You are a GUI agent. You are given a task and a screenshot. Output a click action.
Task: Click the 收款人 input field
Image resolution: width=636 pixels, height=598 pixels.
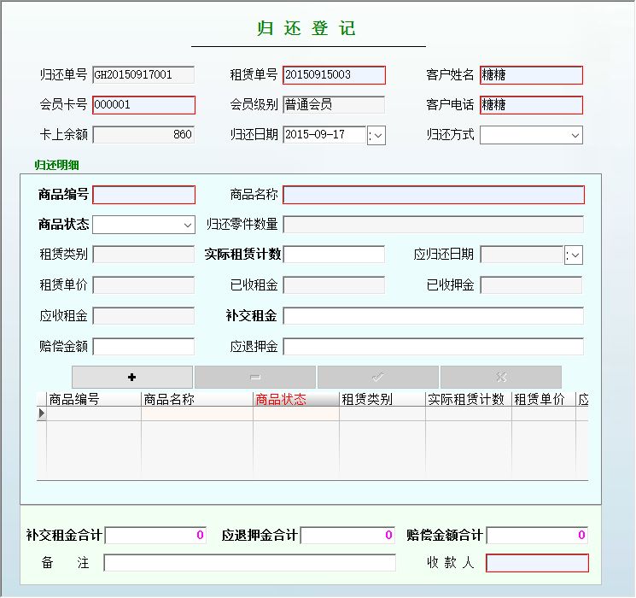[538, 564]
